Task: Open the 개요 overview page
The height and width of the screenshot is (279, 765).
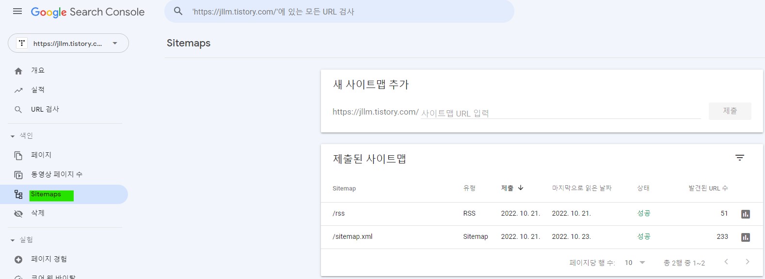Action: click(x=38, y=71)
